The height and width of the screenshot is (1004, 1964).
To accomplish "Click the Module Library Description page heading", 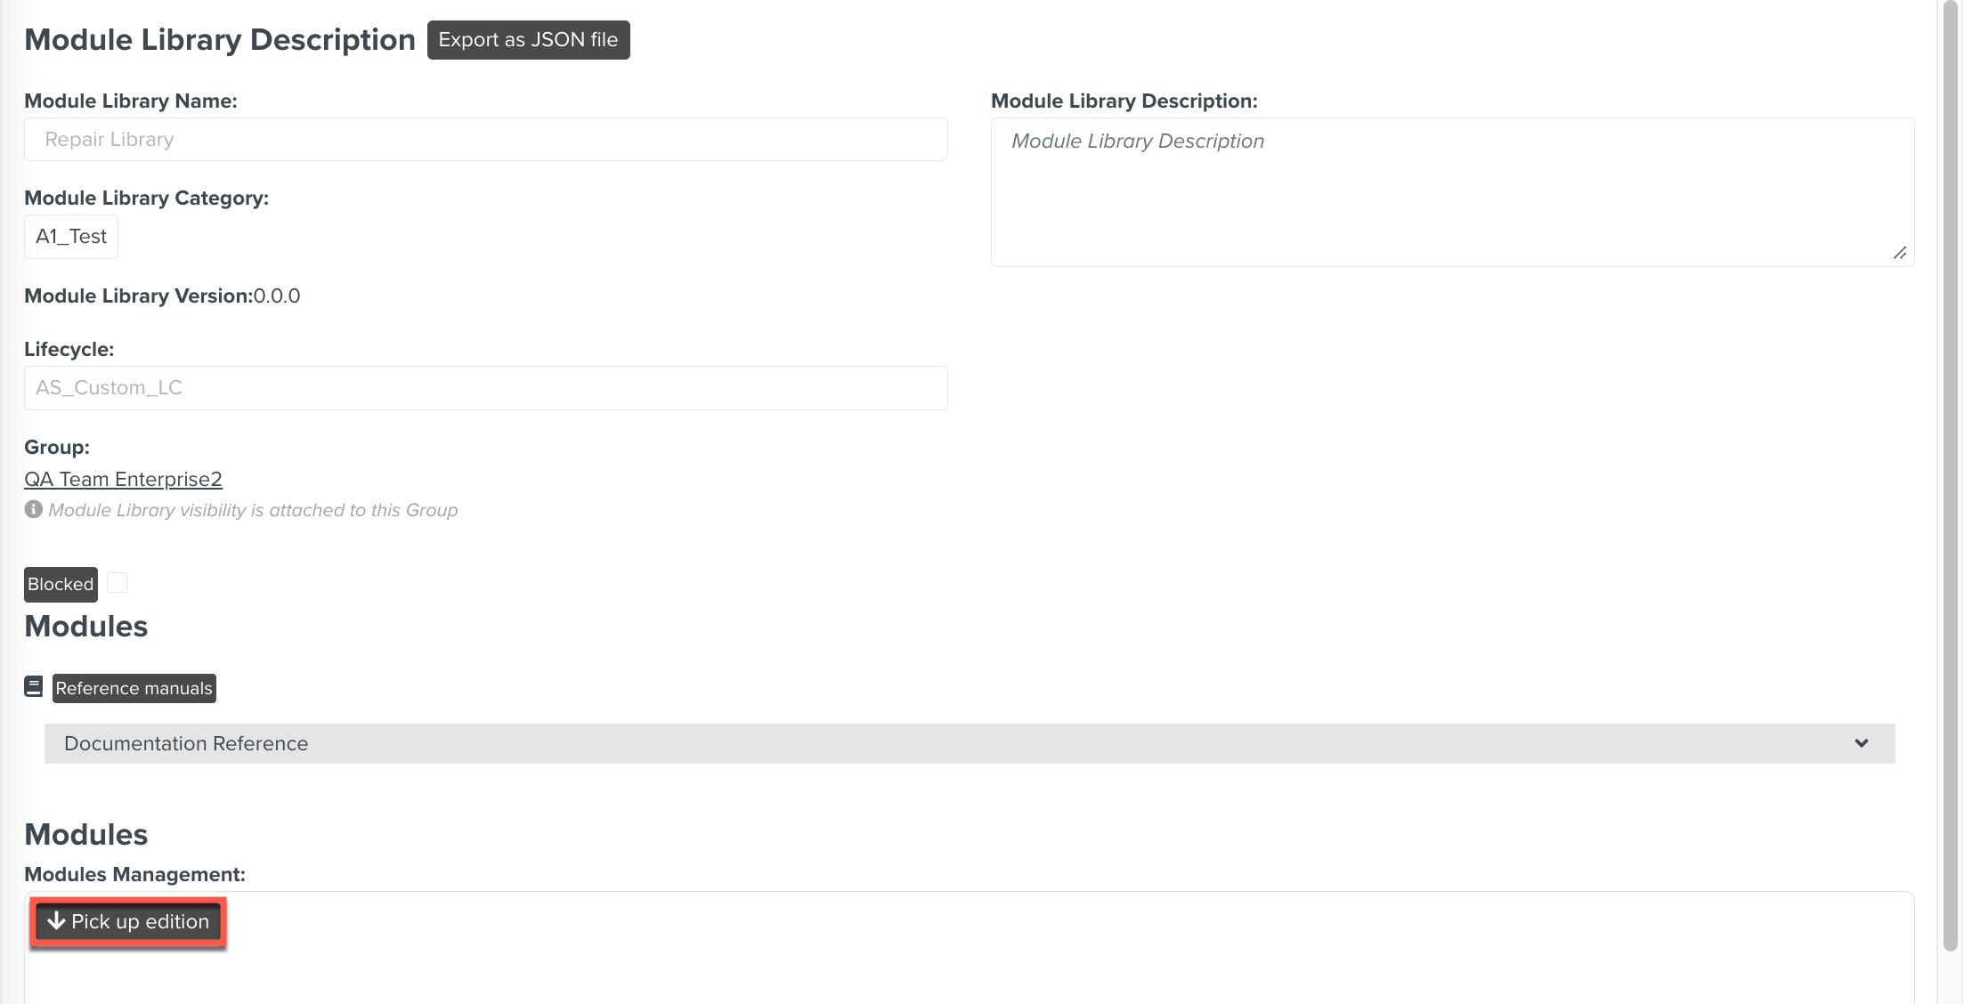I will [219, 40].
